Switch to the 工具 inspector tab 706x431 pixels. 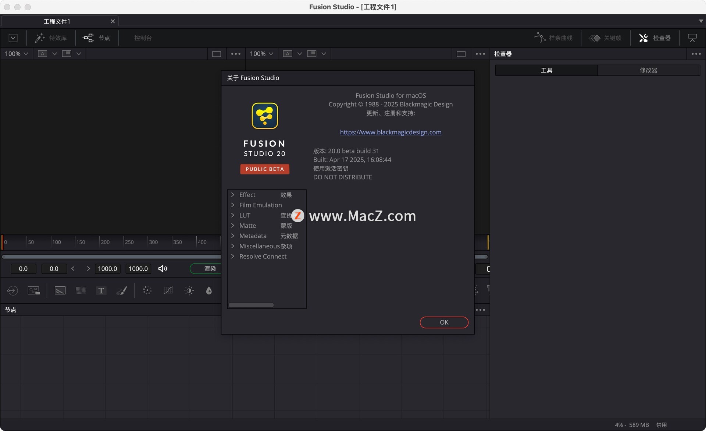546,70
